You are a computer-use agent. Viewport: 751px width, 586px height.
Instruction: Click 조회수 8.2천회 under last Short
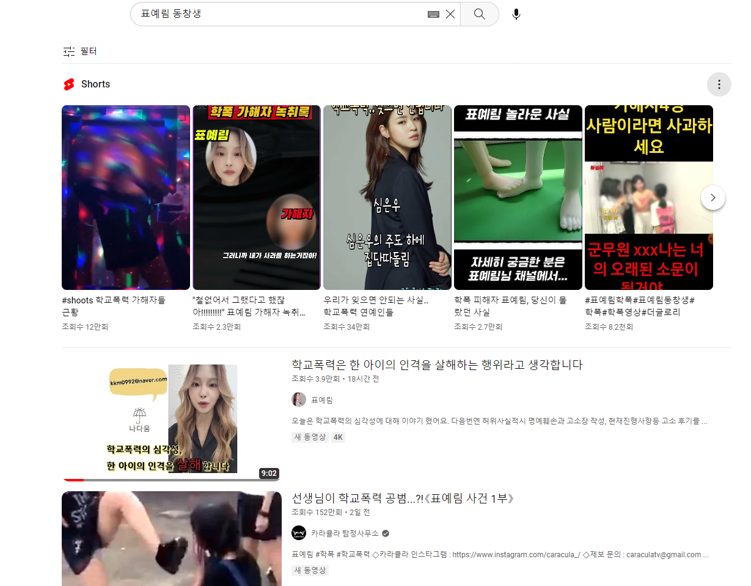pyautogui.click(x=609, y=327)
